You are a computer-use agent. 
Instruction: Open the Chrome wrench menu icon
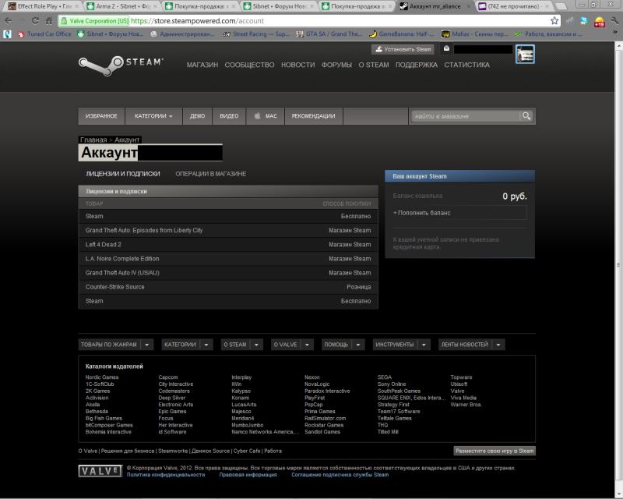pyautogui.click(x=615, y=21)
